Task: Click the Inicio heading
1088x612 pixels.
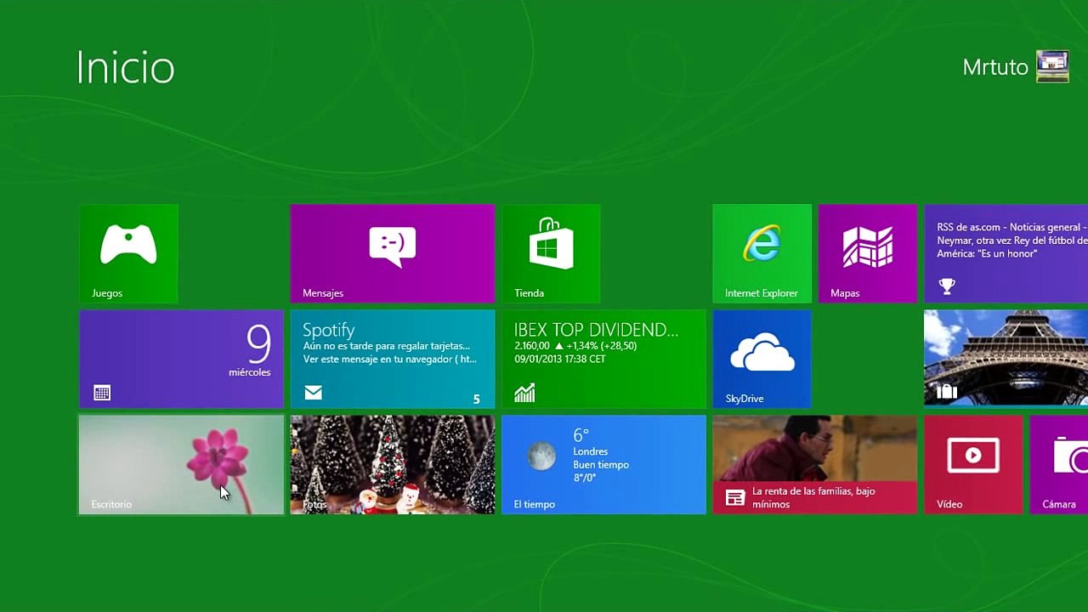Action: [x=126, y=67]
